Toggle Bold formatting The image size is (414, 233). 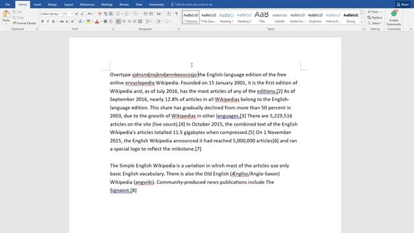42,21
